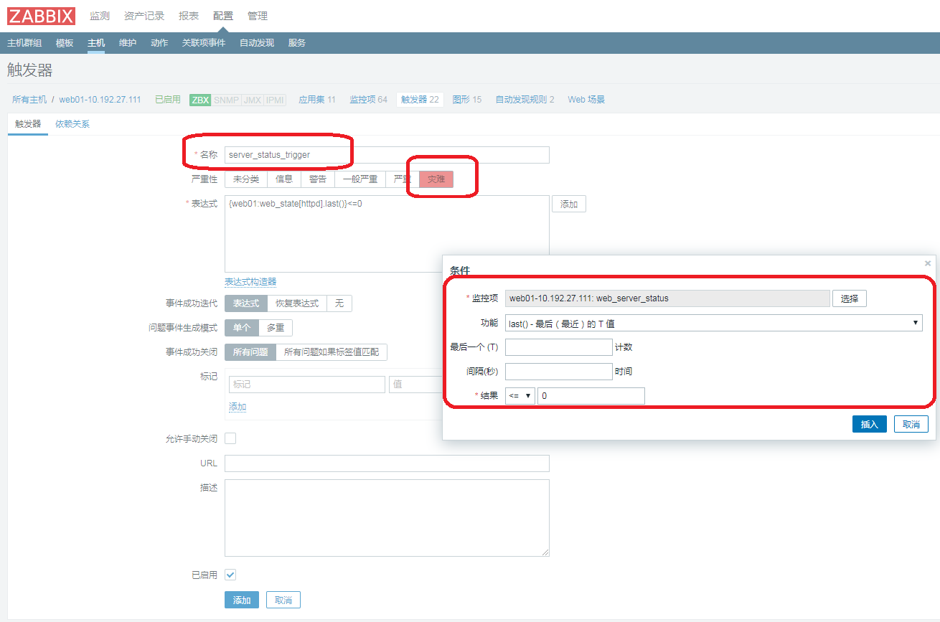This screenshot has width=940, height=622.
Task: Click 插入 button in 条件 dialog
Action: click(x=870, y=424)
